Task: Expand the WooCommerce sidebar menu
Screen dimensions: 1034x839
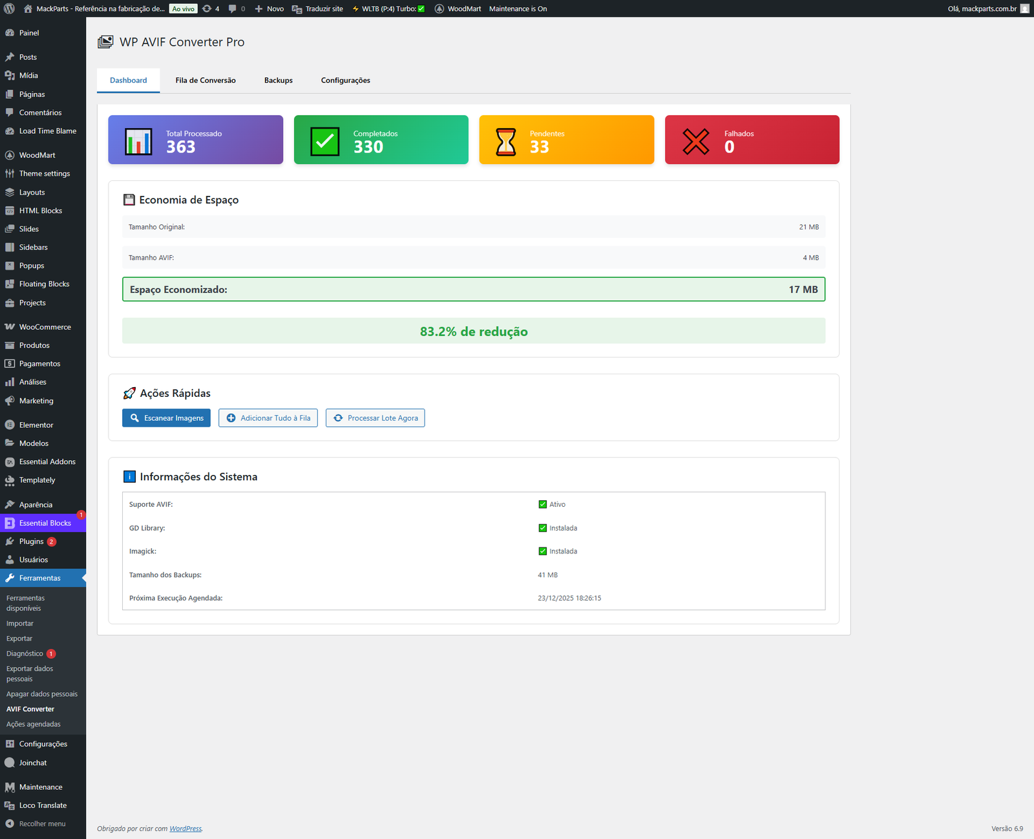Action: pyautogui.click(x=45, y=327)
